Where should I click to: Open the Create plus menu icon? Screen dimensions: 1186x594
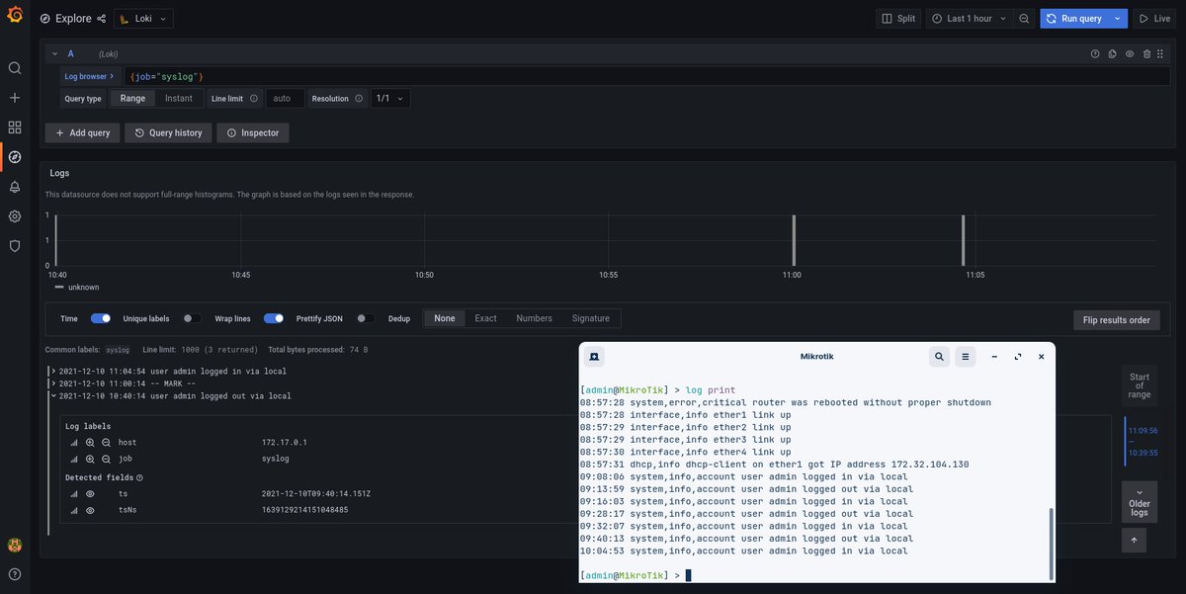tap(14, 98)
